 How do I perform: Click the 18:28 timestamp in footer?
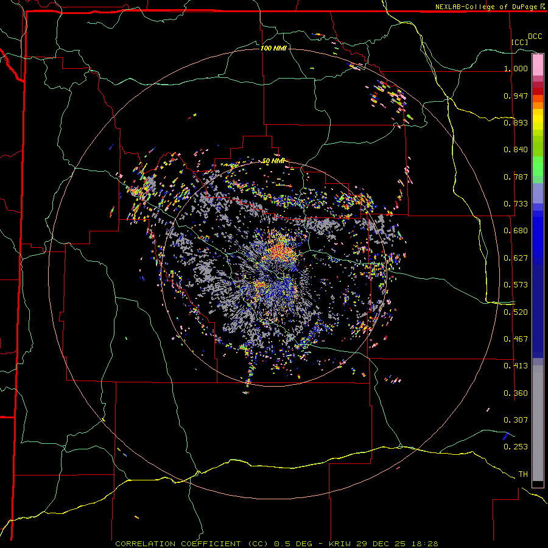click(x=424, y=544)
